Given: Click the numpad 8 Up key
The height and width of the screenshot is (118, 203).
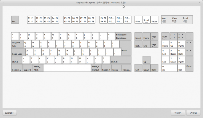Looking at the screenshot, I should (173, 44).
